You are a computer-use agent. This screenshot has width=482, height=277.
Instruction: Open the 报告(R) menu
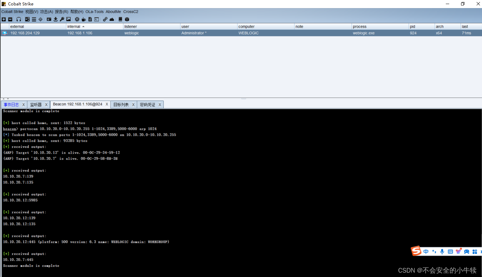click(x=62, y=11)
